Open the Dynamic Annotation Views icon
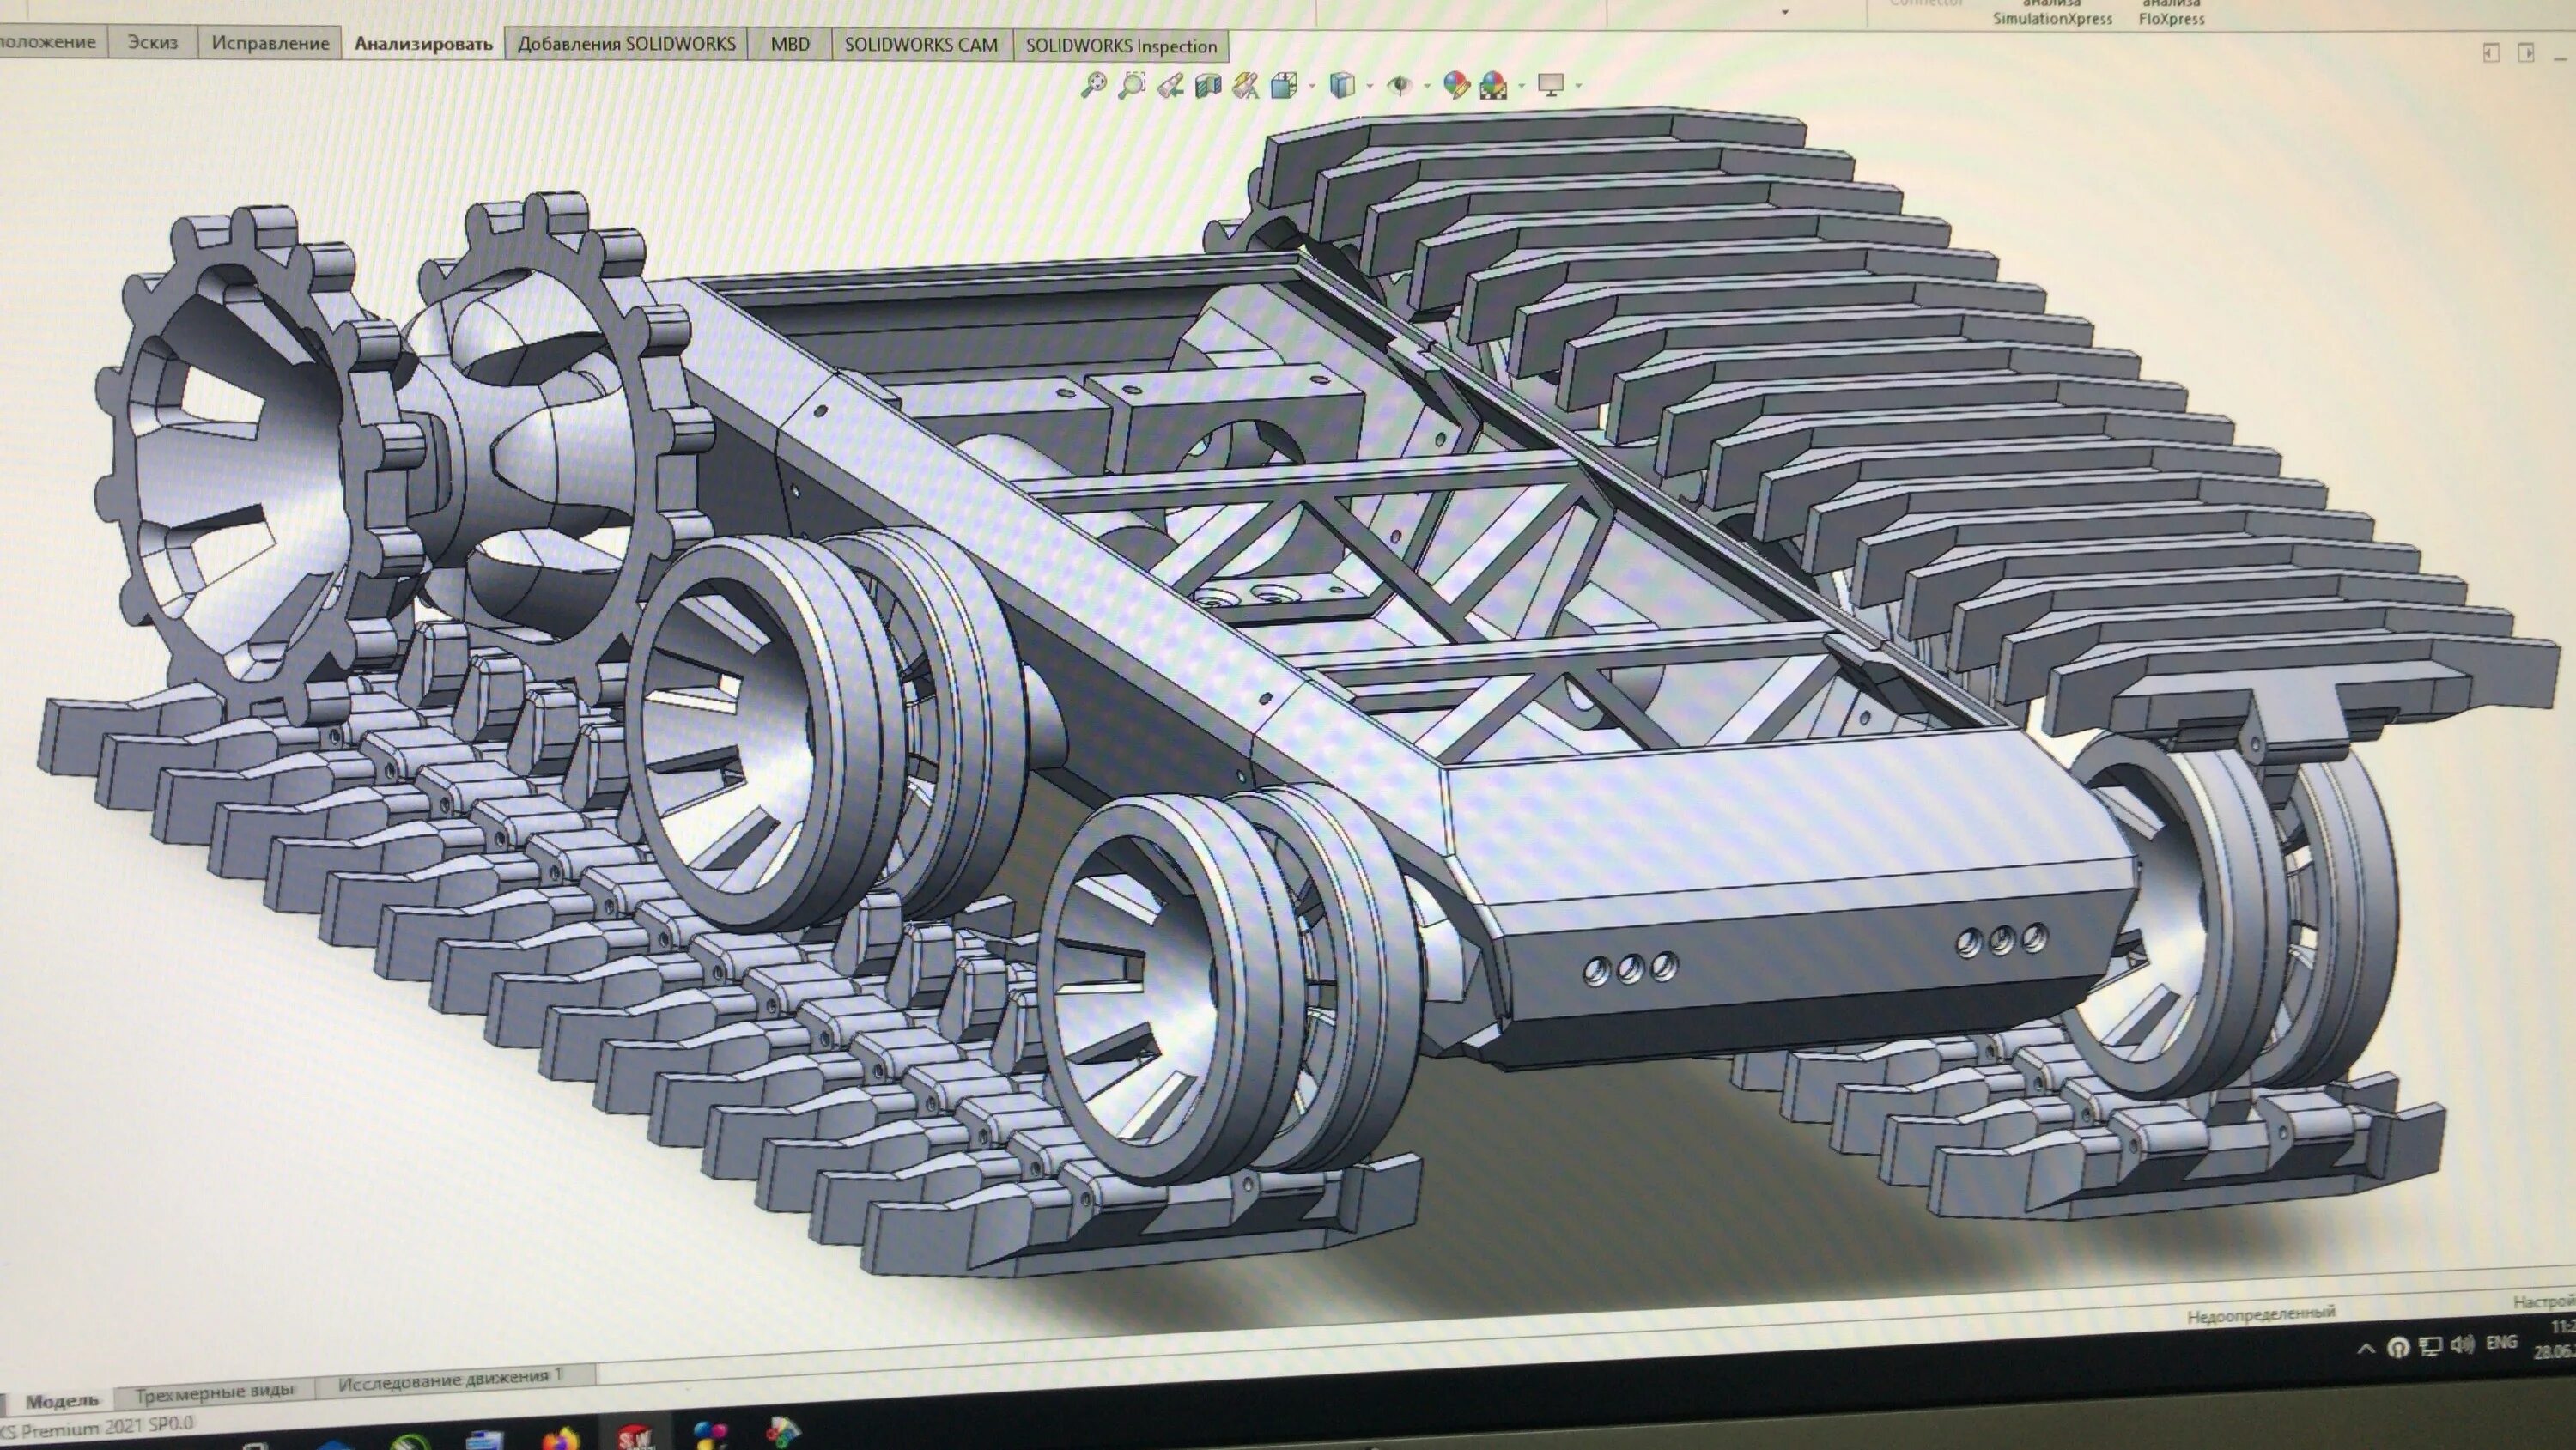This screenshot has width=2576, height=1450. [x=1246, y=86]
